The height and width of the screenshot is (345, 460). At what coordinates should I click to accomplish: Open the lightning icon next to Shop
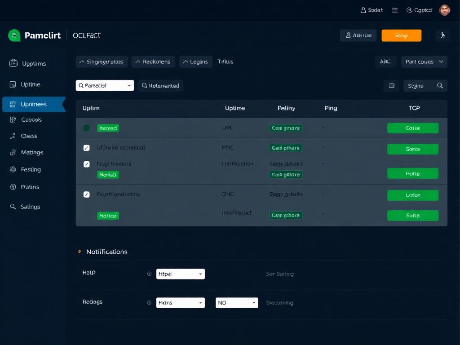442,35
